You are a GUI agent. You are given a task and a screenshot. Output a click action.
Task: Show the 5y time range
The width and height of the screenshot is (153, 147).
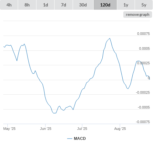[x=144, y=5]
